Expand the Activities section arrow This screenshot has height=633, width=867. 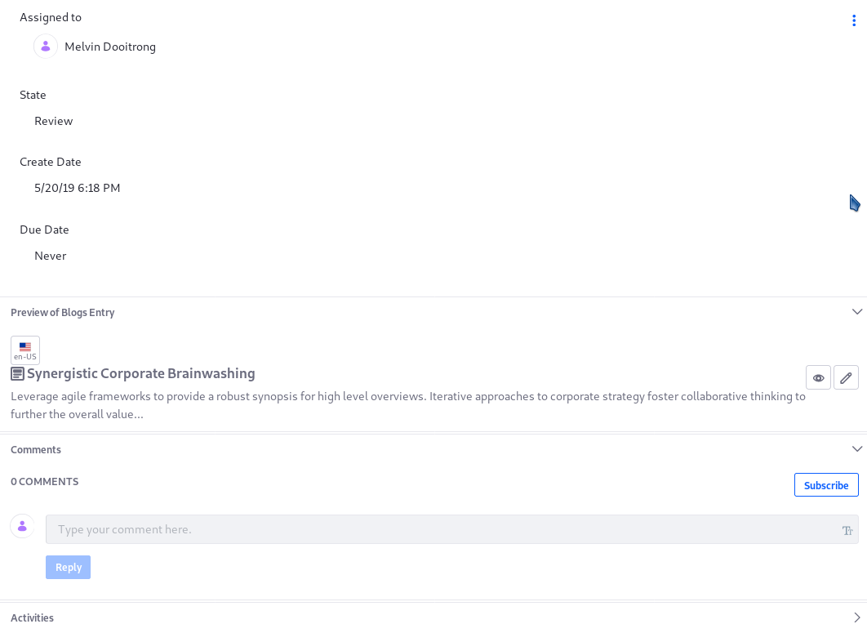tap(857, 617)
